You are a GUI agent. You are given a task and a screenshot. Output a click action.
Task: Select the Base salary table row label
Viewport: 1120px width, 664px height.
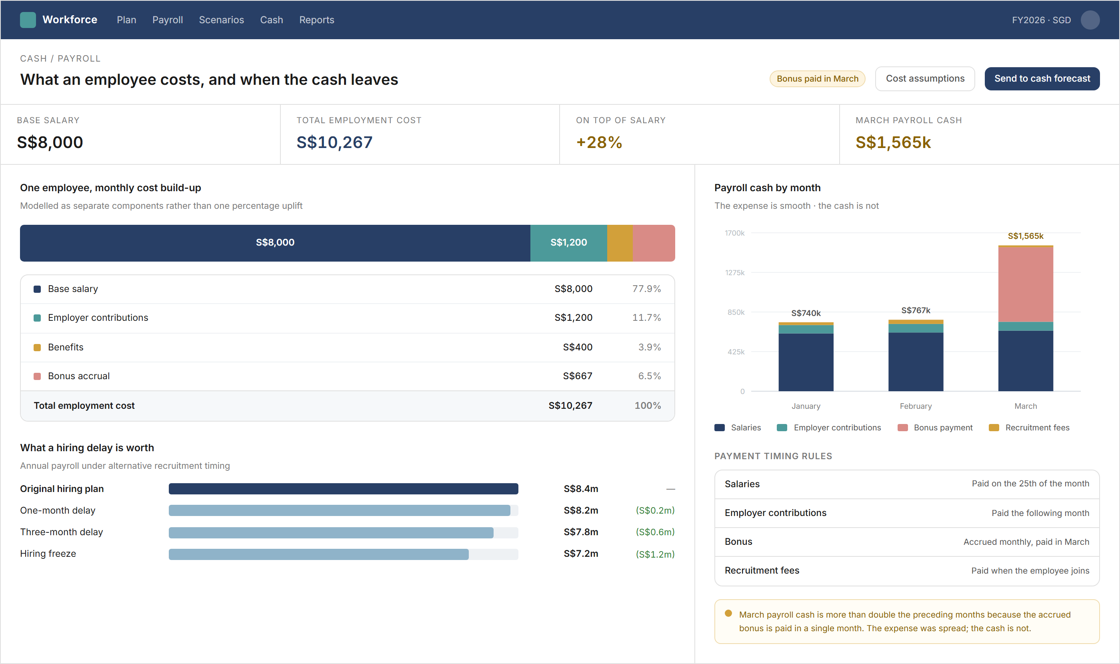[73, 289]
